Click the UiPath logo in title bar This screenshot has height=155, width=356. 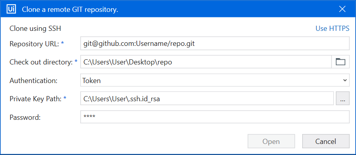[x=11, y=9]
